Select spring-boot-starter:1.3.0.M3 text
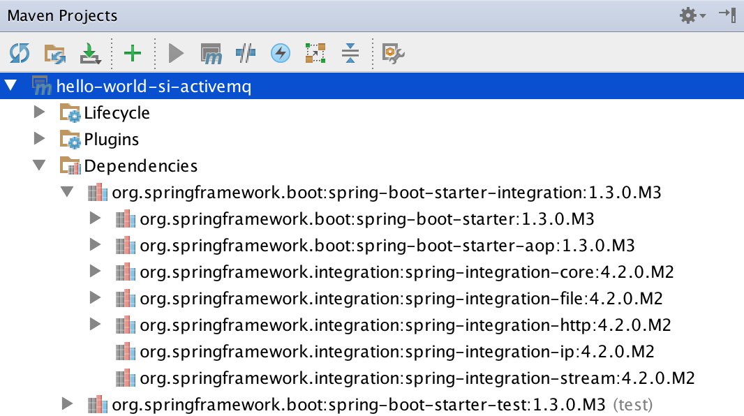744x416 pixels. pos(367,219)
